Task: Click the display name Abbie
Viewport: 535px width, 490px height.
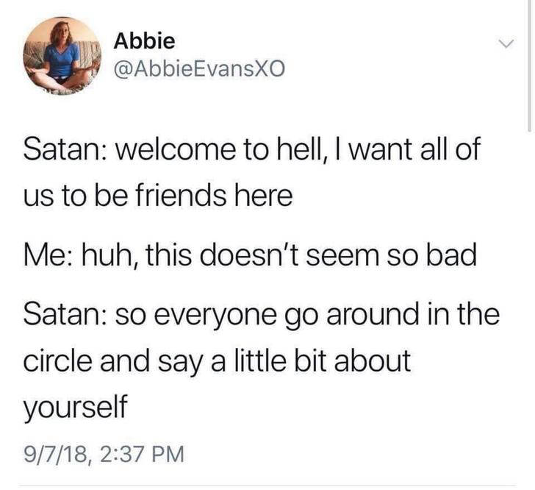Action: pos(144,41)
